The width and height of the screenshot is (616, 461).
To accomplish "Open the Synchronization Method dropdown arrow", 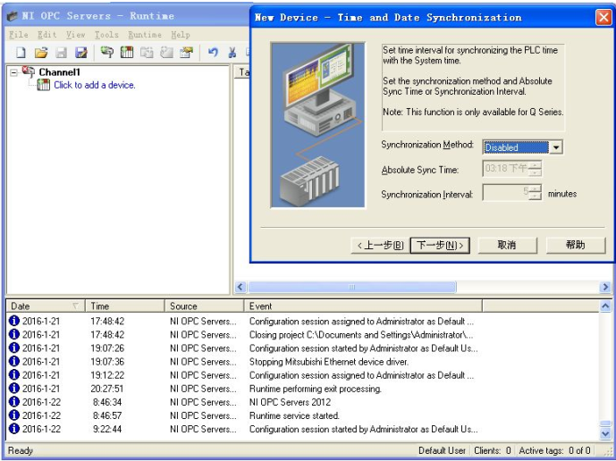I will (556, 147).
